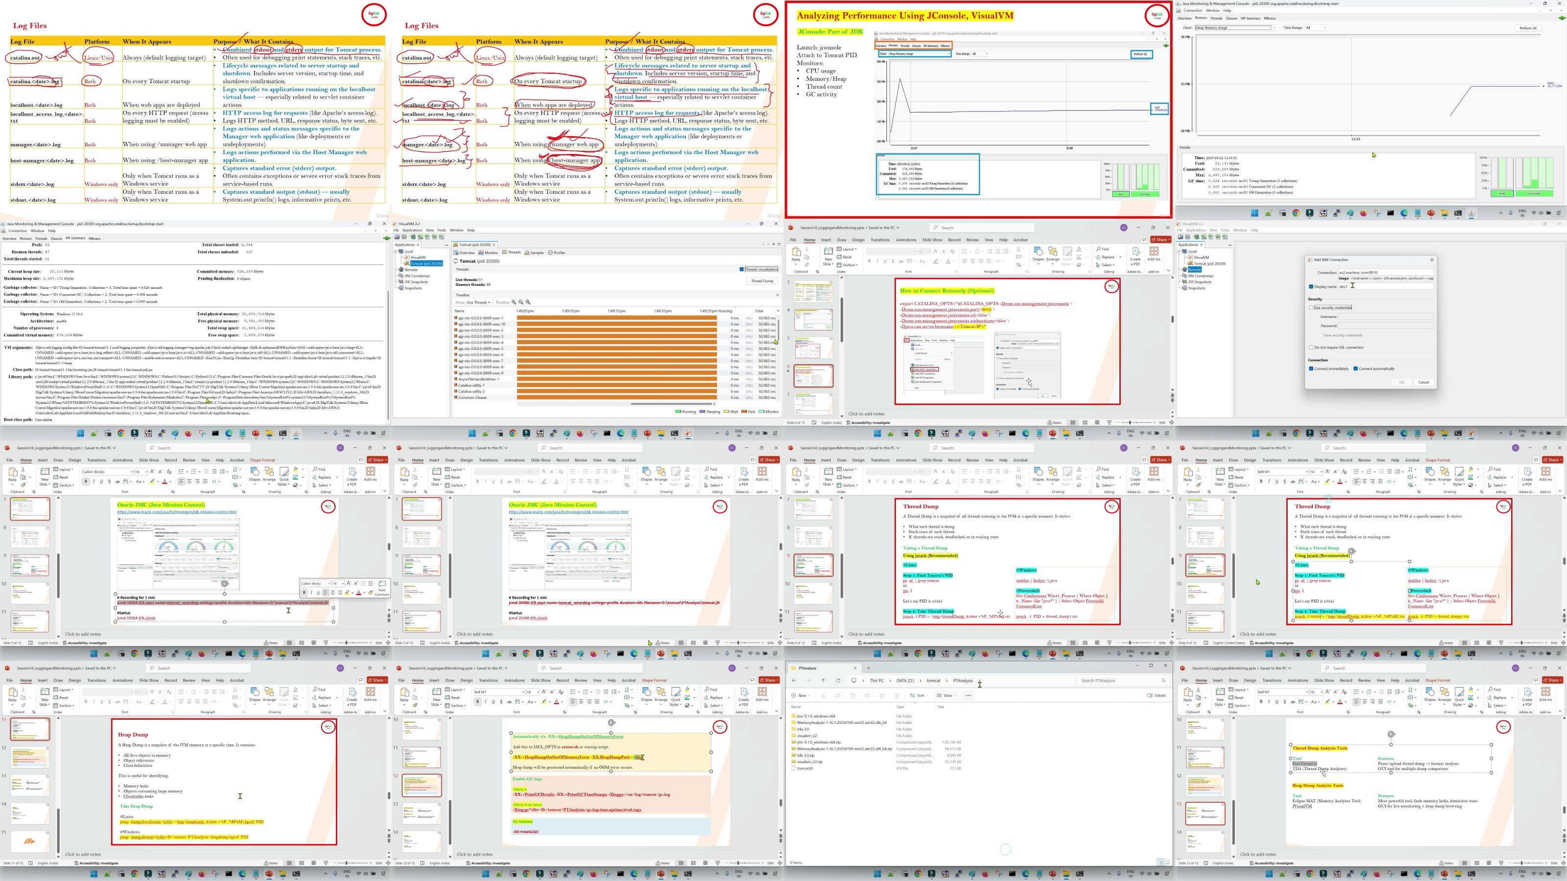1567x881 pixels.
Task: Switch to Profiler tab in VisualVM Tomcat view
Action: coord(557,253)
